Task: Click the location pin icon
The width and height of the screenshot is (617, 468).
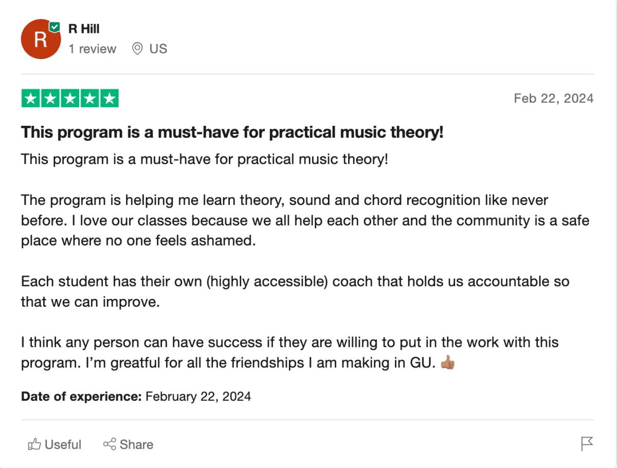Action: click(137, 49)
